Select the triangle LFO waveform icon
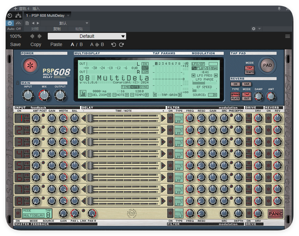 [204, 68]
